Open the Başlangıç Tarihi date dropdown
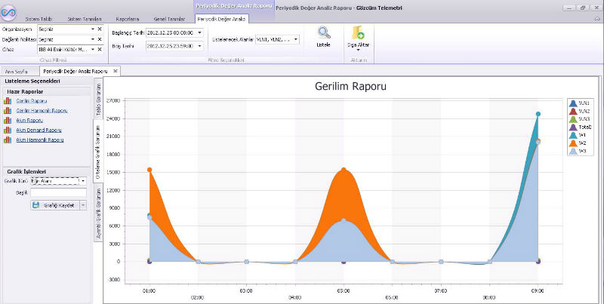Viewport: 604px width, 304px height. 199,33
